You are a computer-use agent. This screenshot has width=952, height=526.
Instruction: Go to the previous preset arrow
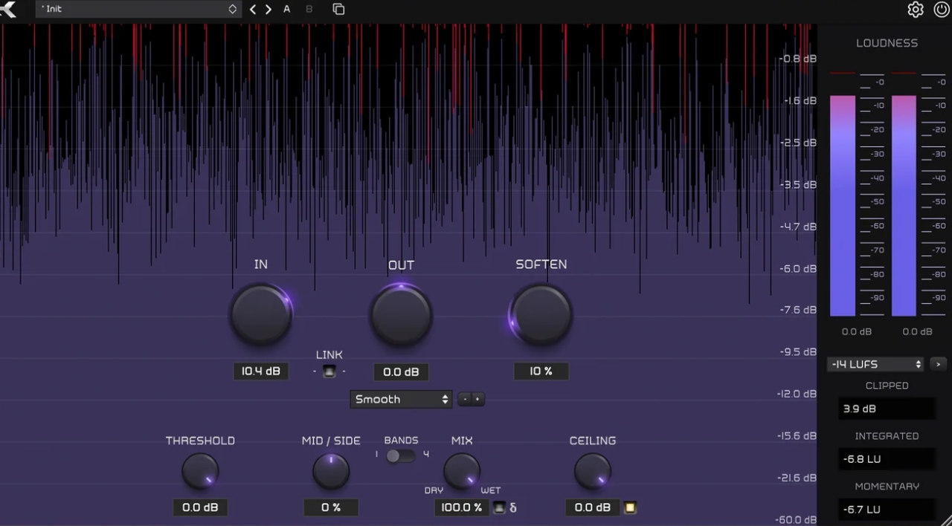click(x=253, y=10)
